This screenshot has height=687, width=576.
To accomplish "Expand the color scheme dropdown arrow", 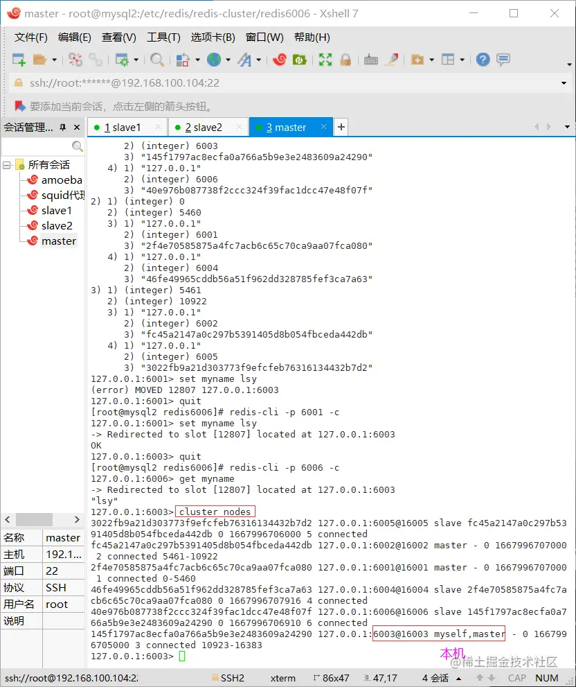I will point(197,60).
